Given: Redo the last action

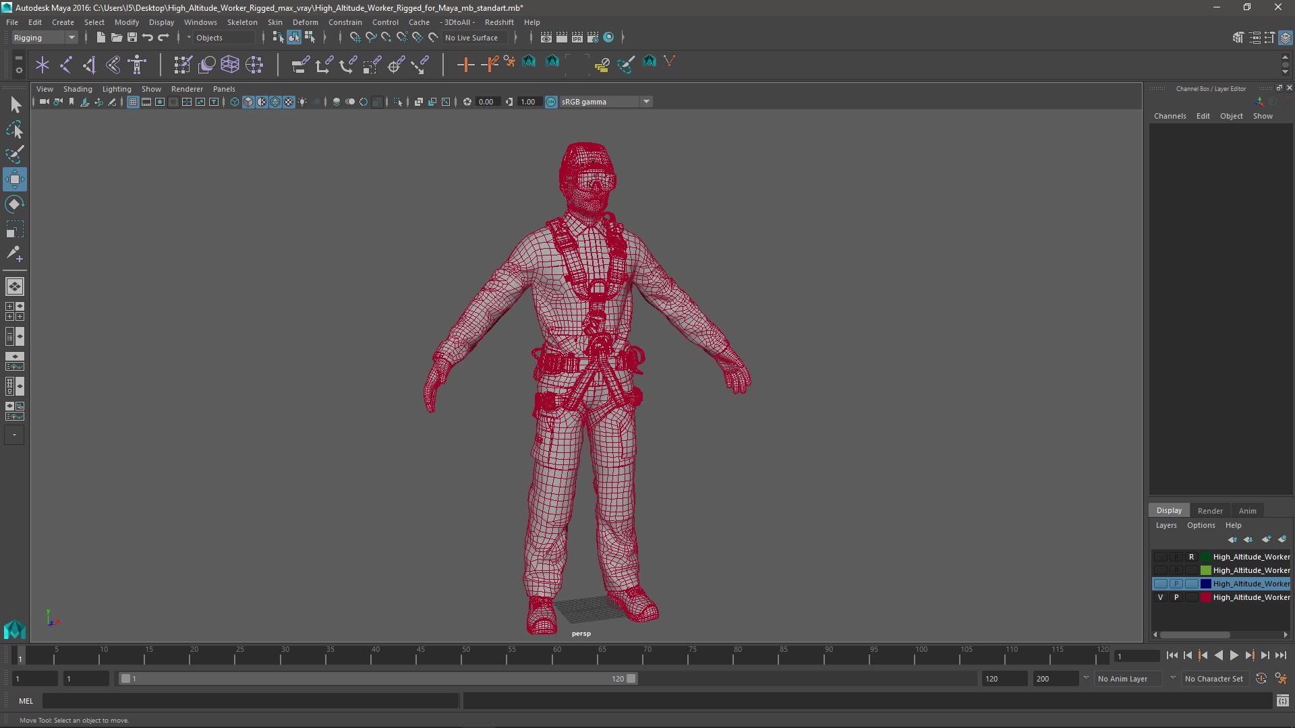Looking at the screenshot, I should (x=163, y=38).
